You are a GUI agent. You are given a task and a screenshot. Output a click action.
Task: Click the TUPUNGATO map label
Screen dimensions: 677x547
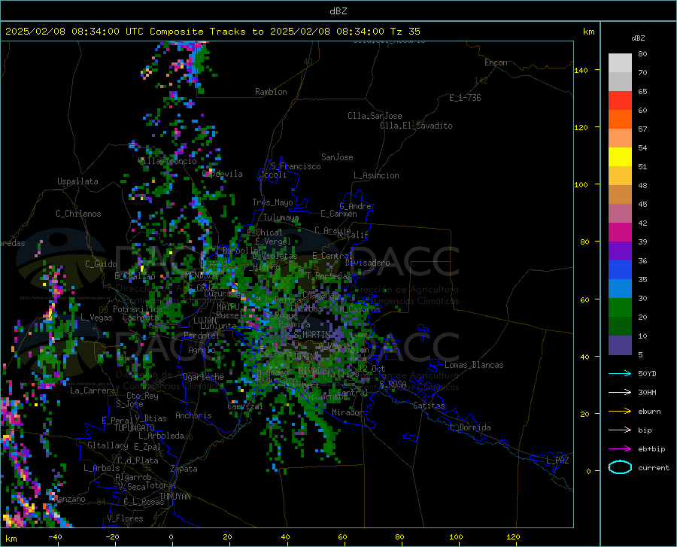pyautogui.click(x=135, y=428)
